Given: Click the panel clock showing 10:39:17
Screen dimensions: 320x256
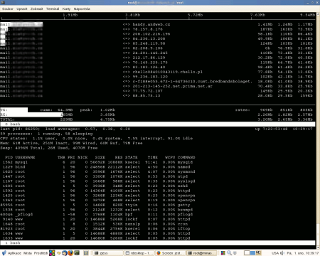Looking at the screenshot, I should (x=303, y=253).
